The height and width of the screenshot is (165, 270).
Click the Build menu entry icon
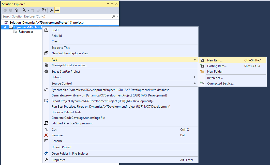[x=46, y=30]
